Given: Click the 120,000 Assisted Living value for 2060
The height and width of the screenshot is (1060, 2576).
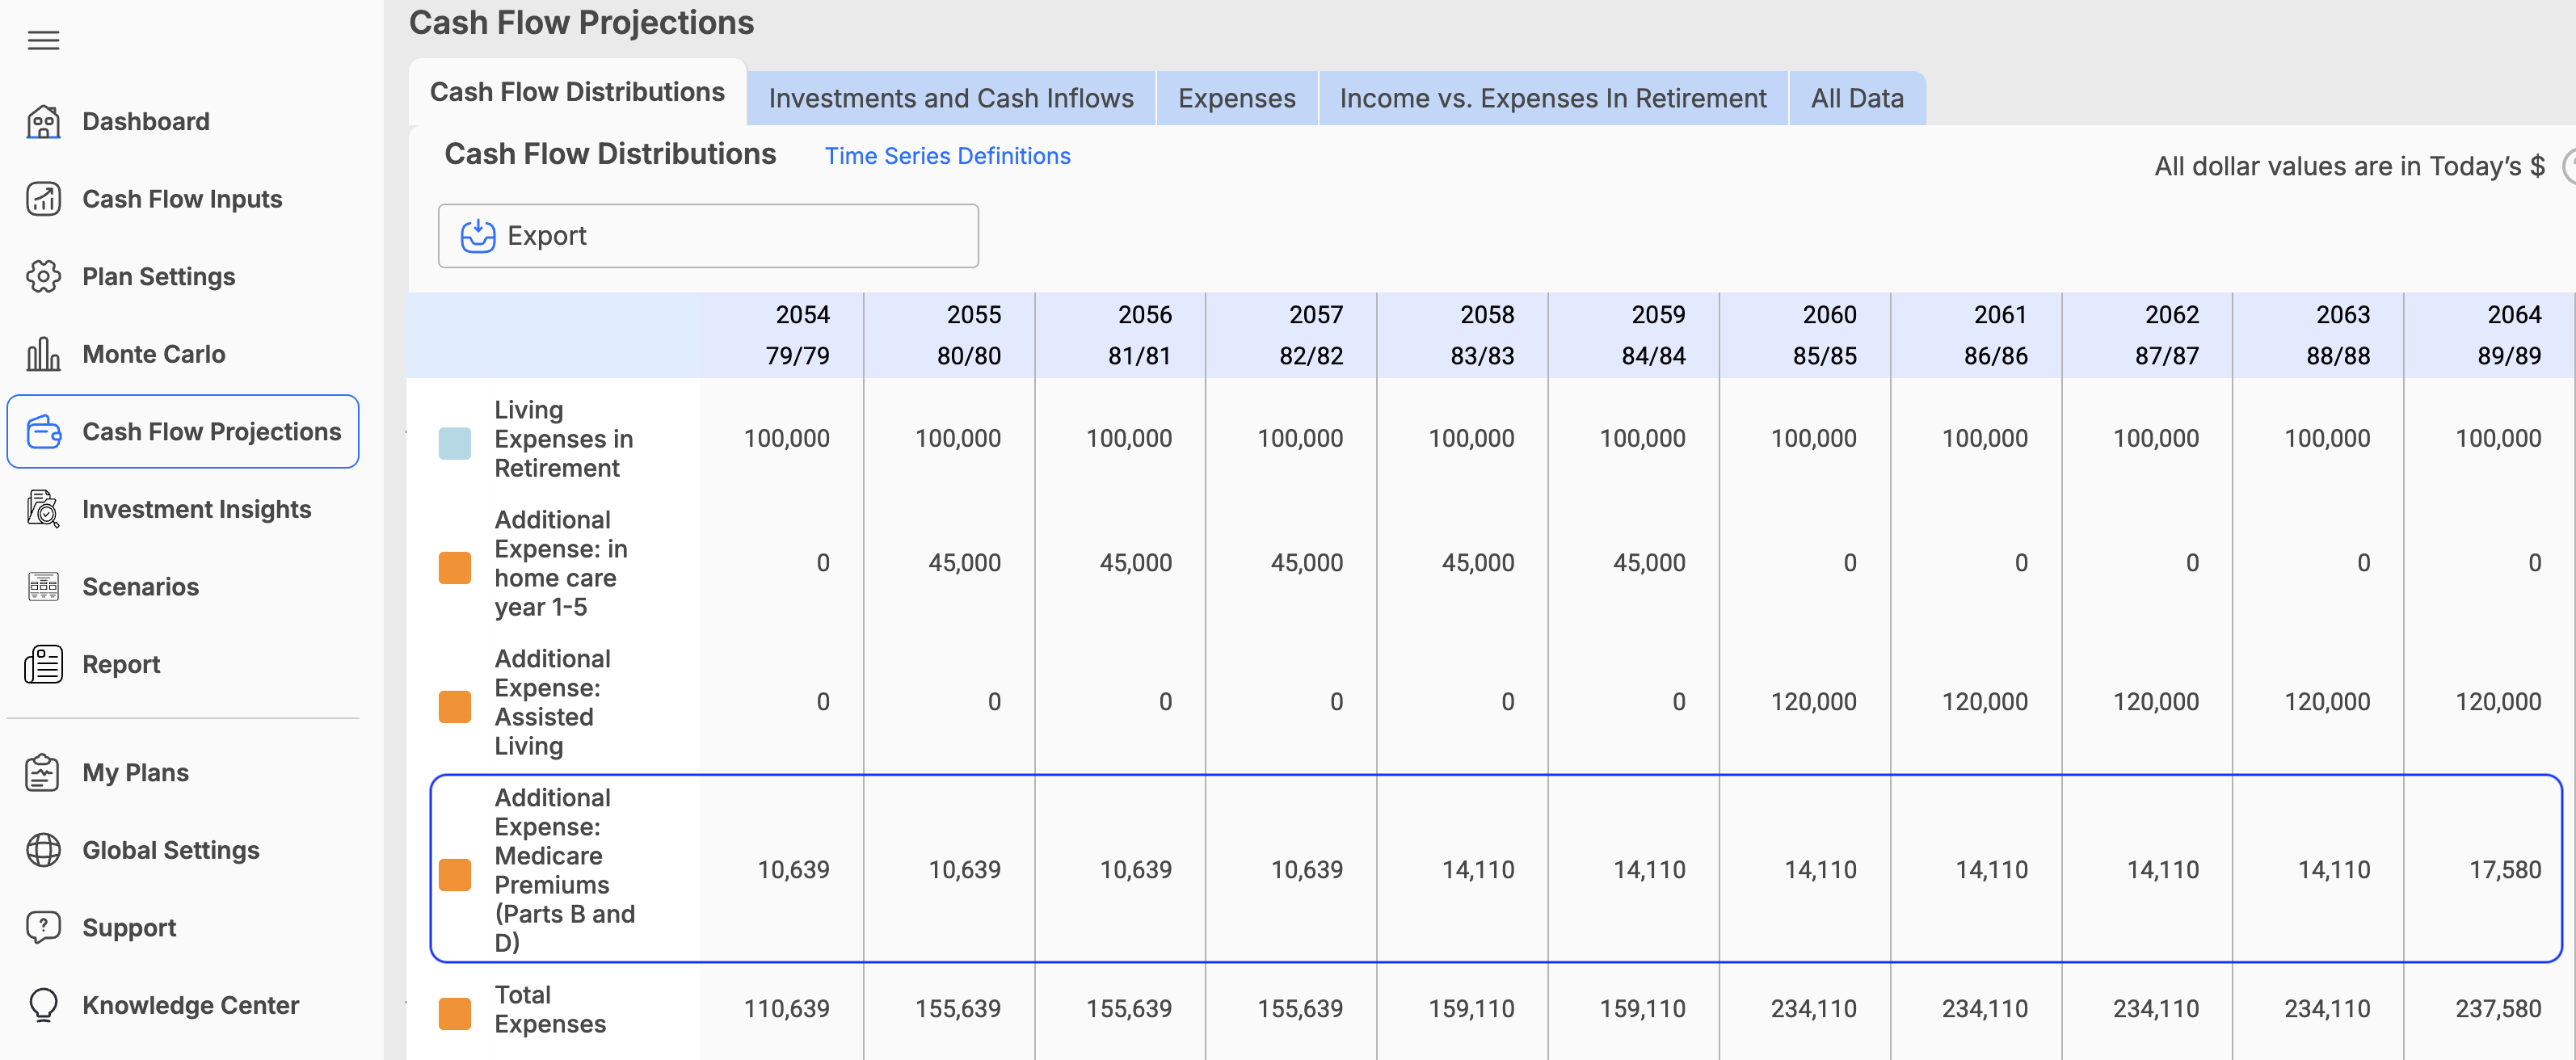Looking at the screenshot, I should (x=1813, y=702).
